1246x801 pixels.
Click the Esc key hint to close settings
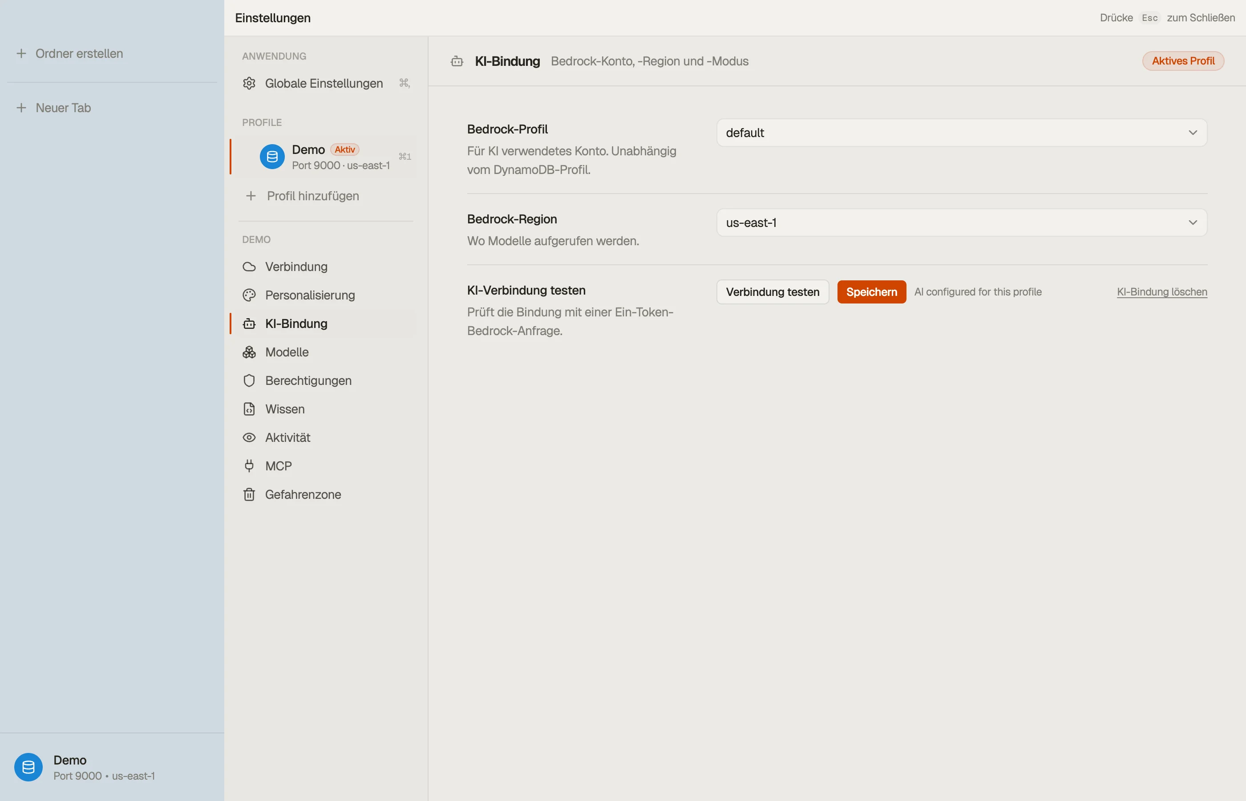1149,18
